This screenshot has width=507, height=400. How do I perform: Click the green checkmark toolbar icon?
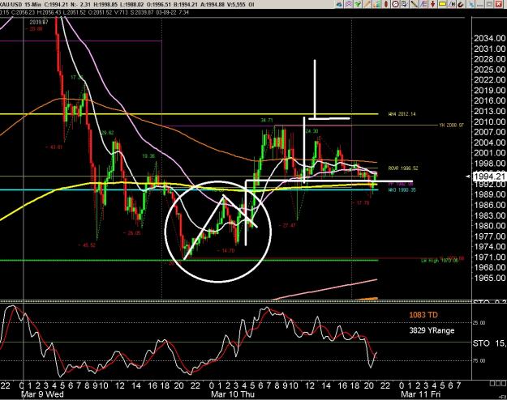tap(358, 4)
